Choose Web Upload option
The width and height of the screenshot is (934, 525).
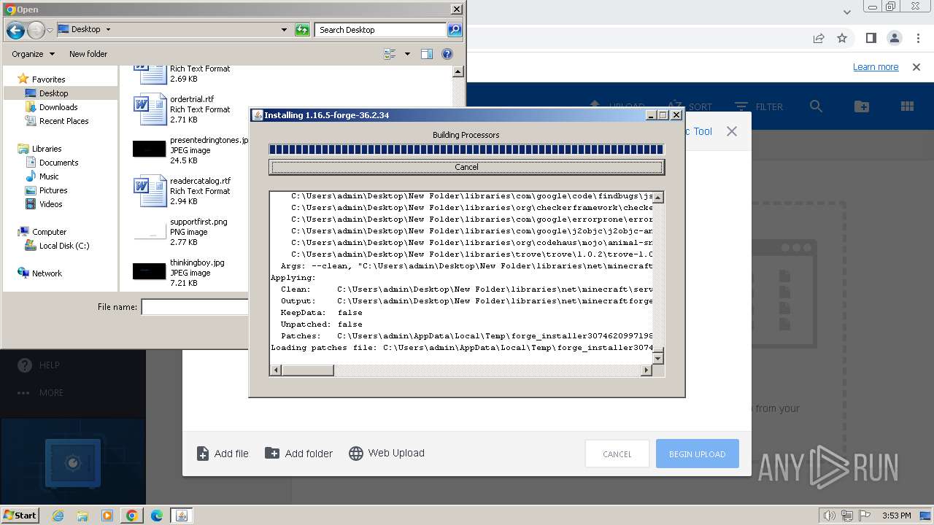click(387, 454)
